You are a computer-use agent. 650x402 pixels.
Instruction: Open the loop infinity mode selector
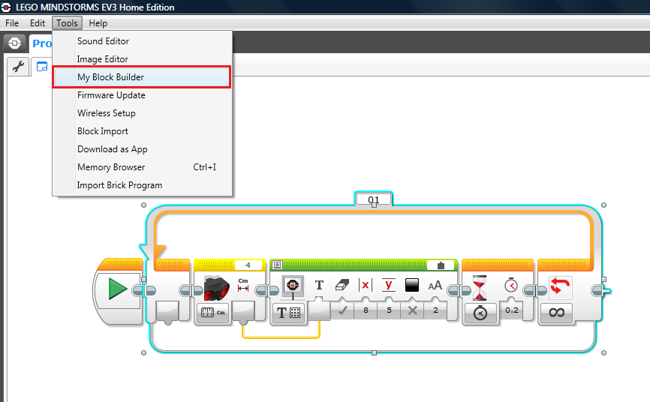(x=556, y=313)
